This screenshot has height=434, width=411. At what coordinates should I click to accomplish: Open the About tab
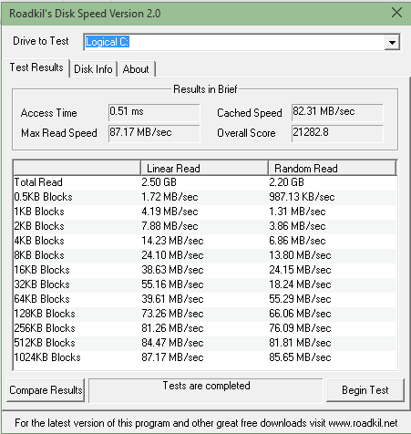(136, 69)
